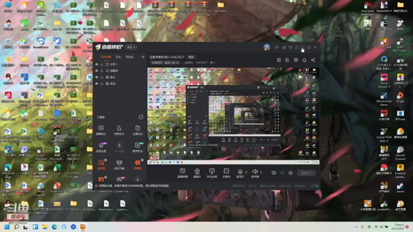Expand the toolbox more options circle
This screenshot has width=413, height=232.
141,117
